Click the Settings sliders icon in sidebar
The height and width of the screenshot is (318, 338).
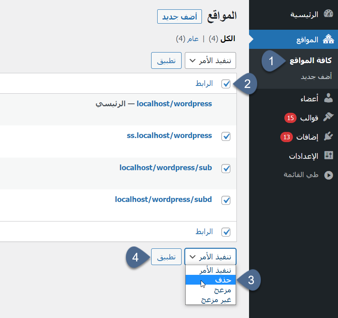coord(328,156)
